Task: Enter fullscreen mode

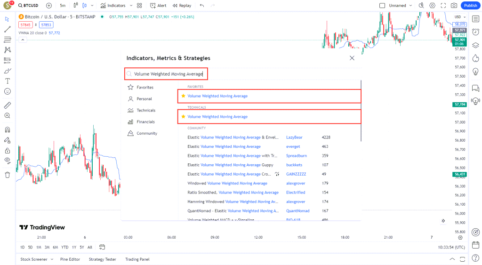Action: [443, 6]
